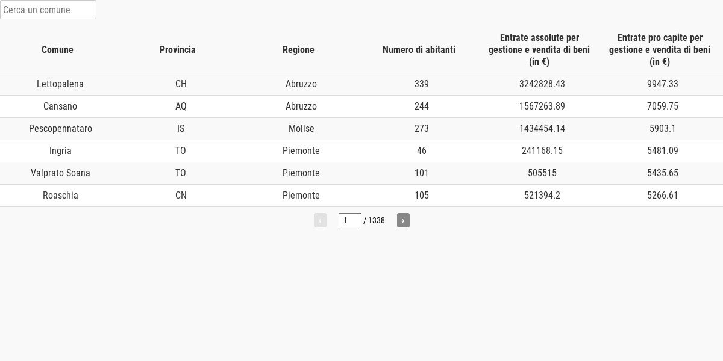Sort by the Comune column header
The image size is (723, 361).
tap(57, 50)
